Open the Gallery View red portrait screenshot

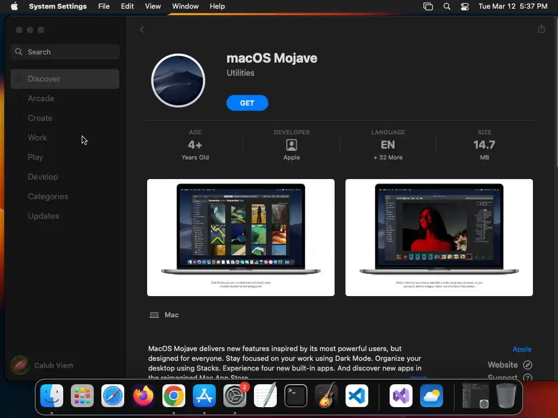pos(439,237)
